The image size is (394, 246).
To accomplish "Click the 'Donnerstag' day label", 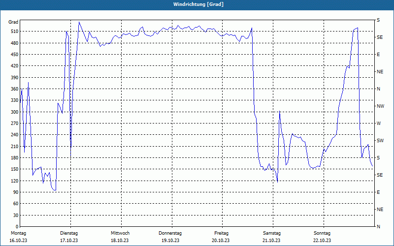I will 170,233.
